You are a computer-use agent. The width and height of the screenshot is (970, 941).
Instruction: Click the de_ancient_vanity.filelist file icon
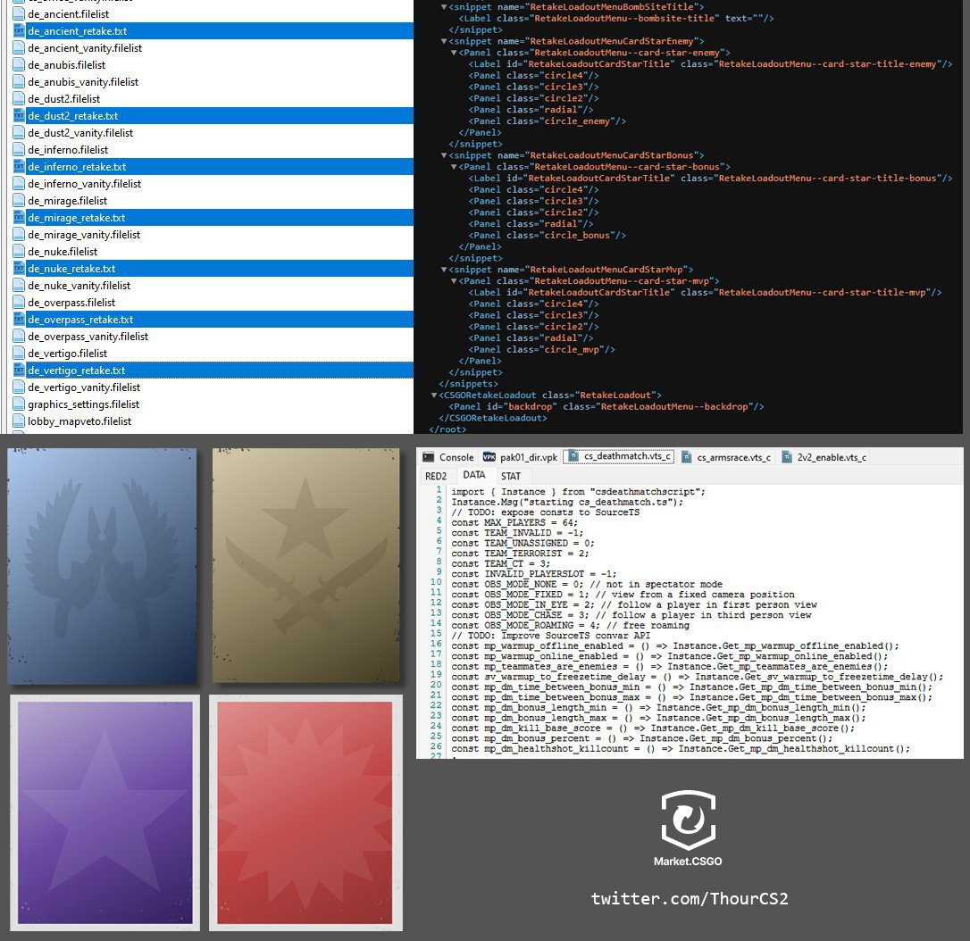pos(19,47)
